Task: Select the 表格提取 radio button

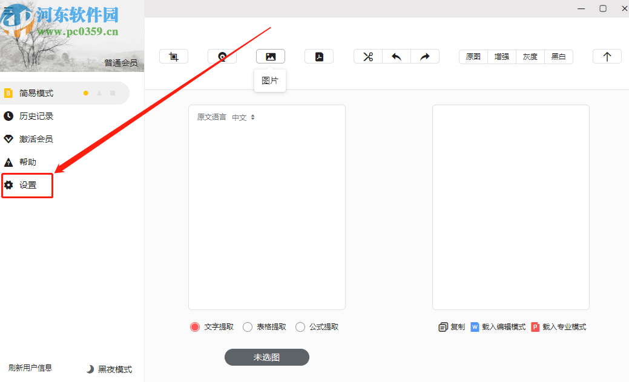Action: coord(248,326)
